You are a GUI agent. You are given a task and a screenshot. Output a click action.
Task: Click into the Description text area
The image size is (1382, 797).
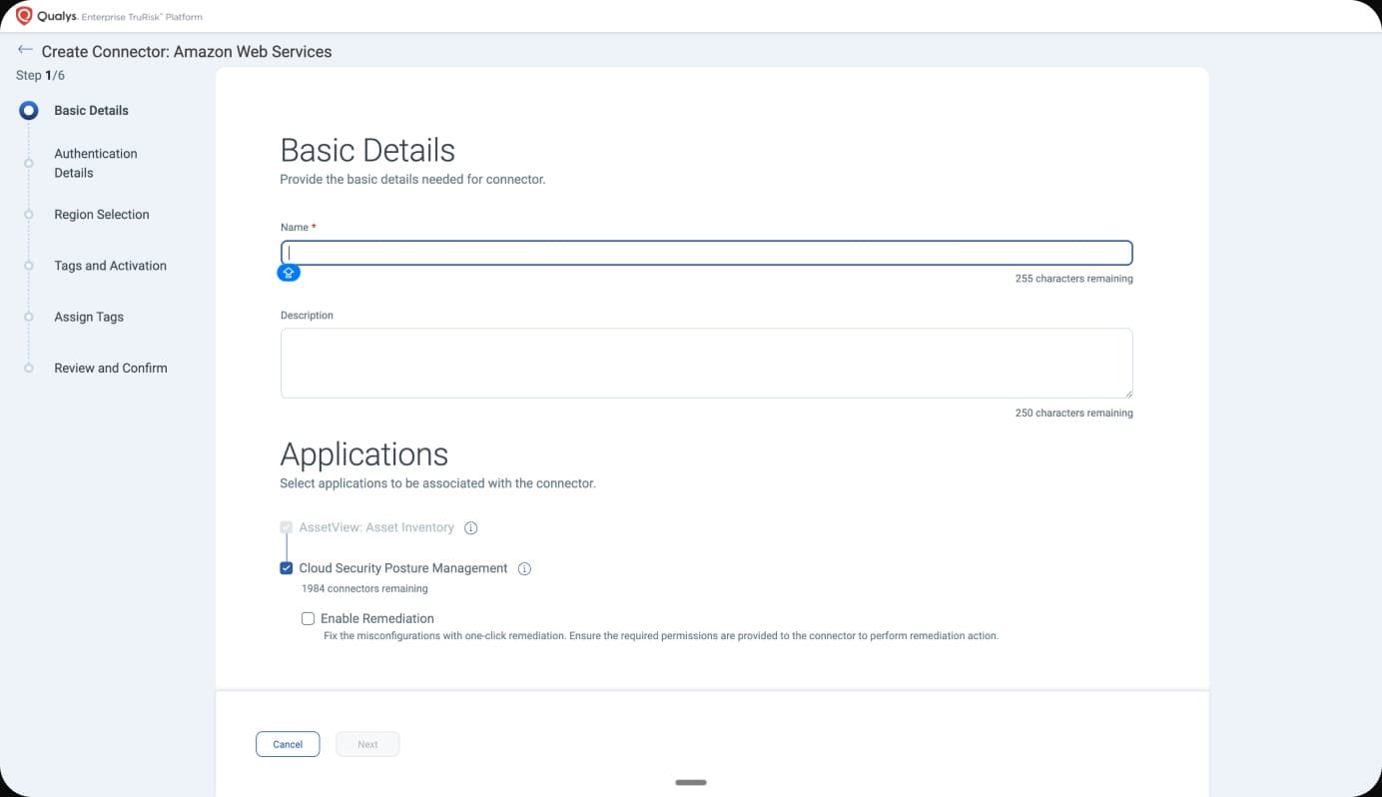(707, 363)
